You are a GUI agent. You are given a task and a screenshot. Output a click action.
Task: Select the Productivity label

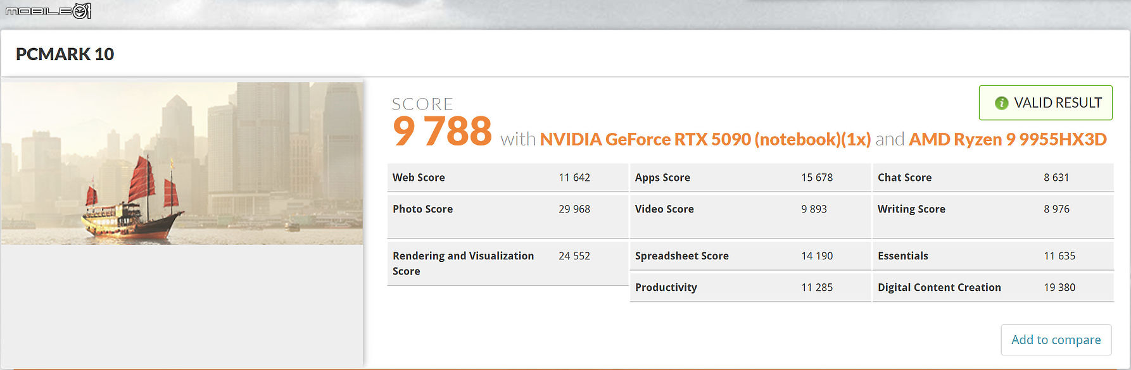click(666, 288)
